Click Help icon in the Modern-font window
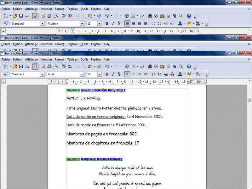Image resolution: width=252 pixels, height=189 pixels. click(x=189, y=16)
